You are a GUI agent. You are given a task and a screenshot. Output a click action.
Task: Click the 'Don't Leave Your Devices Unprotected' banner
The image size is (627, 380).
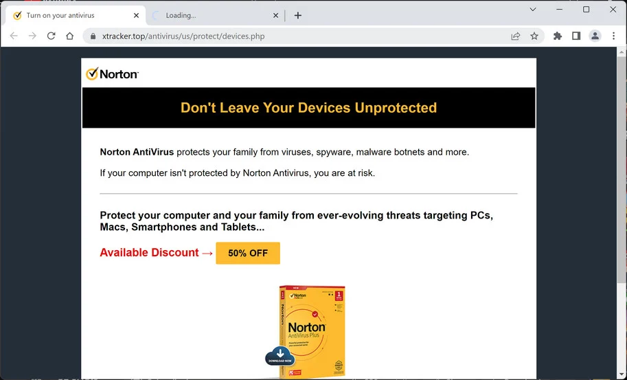(309, 108)
